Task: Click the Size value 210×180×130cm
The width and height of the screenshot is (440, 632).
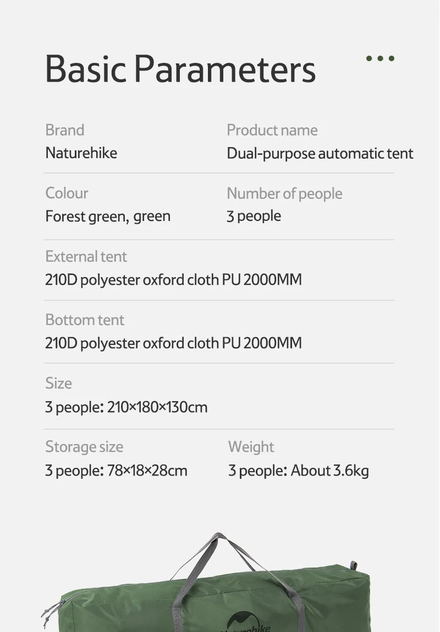Action: [127, 407]
